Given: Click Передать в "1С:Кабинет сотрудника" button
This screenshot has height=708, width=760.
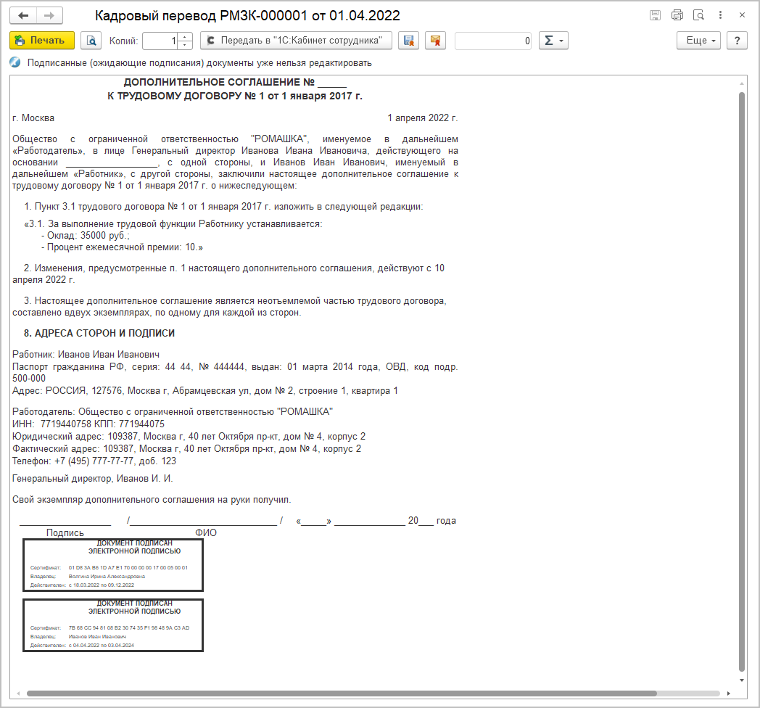Looking at the screenshot, I should (296, 40).
